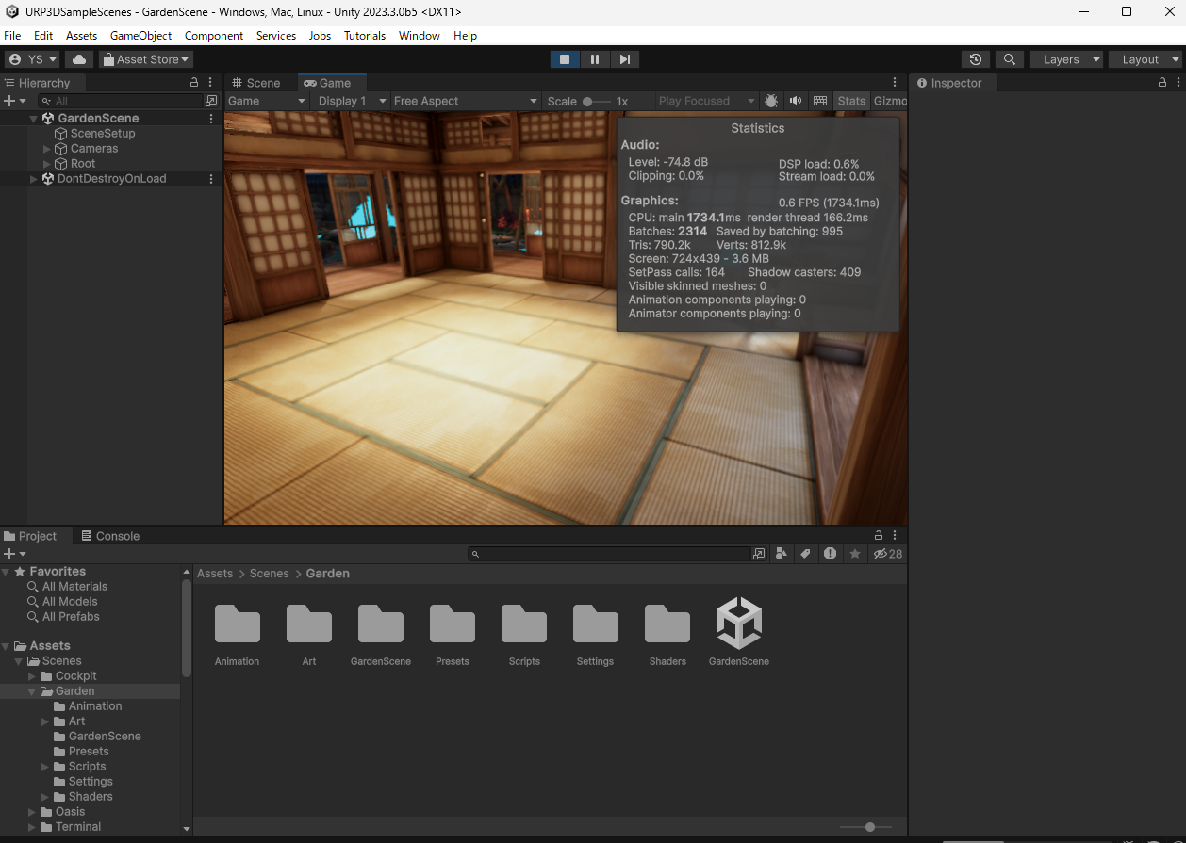Click the Search by Label tag icon

pos(805,554)
